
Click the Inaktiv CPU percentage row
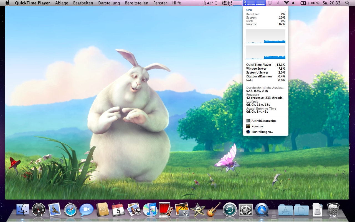coord(265,24)
